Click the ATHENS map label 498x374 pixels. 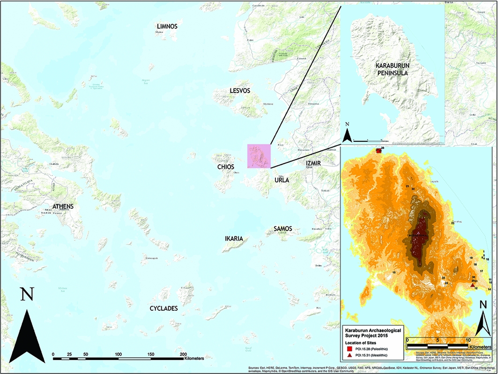63,206
